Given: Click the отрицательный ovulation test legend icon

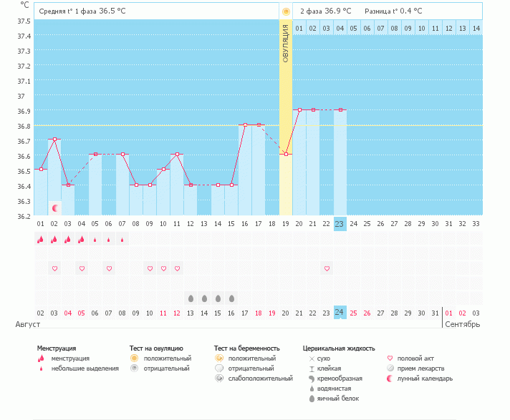Looking at the screenshot, I should click(134, 368).
